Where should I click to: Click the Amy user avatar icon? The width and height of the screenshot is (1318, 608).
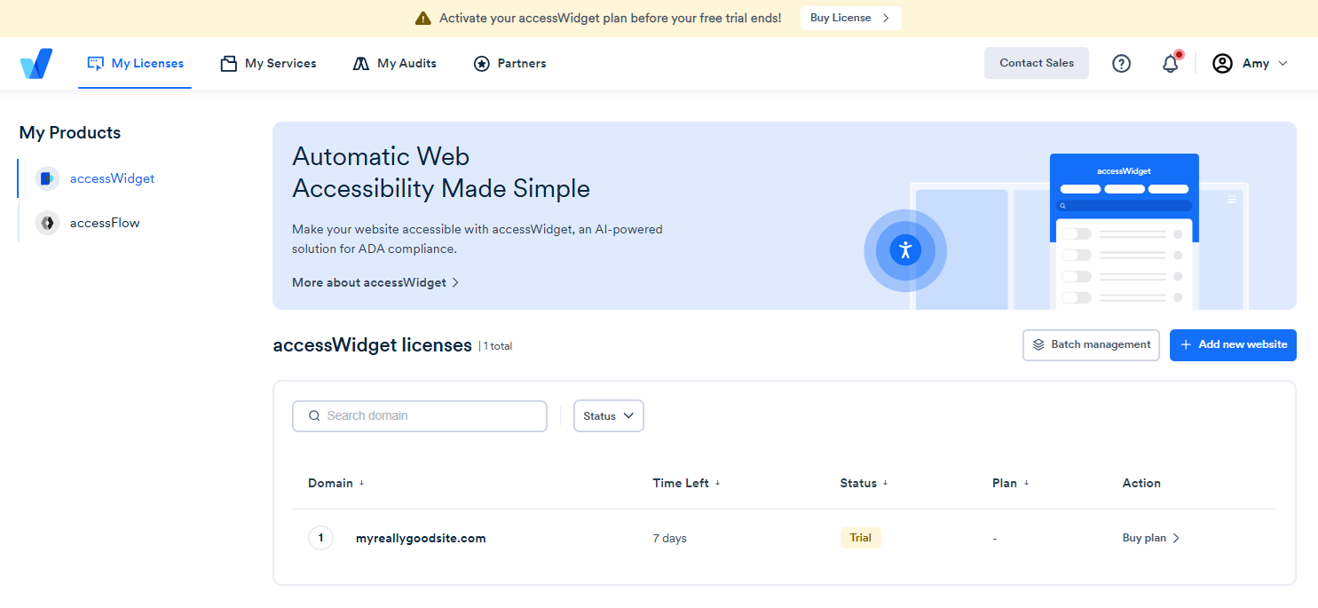(x=1223, y=64)
